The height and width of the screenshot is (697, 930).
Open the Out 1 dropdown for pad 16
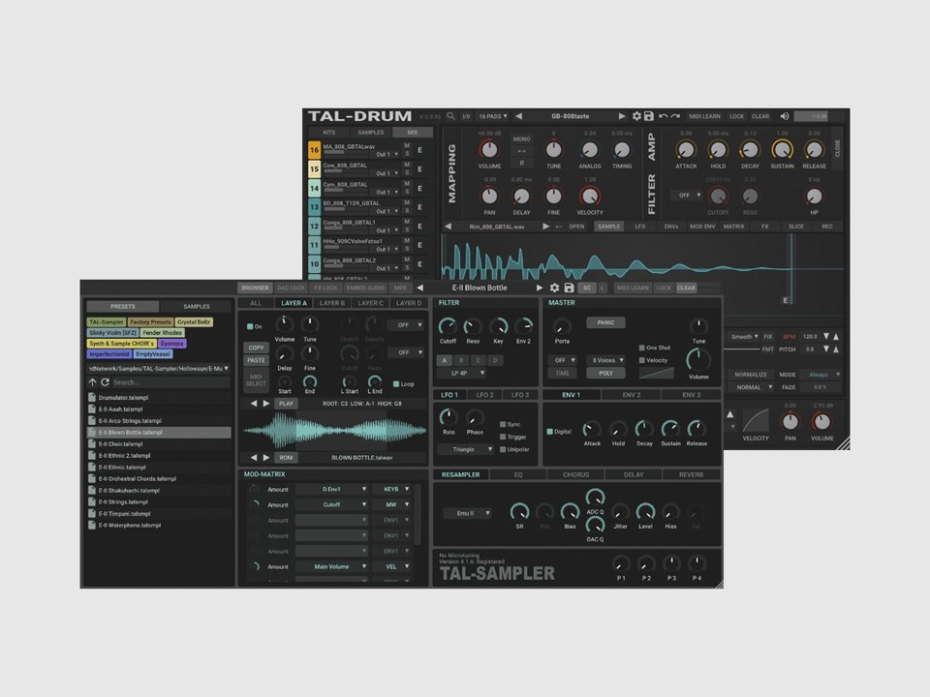[x=387, y=154]
